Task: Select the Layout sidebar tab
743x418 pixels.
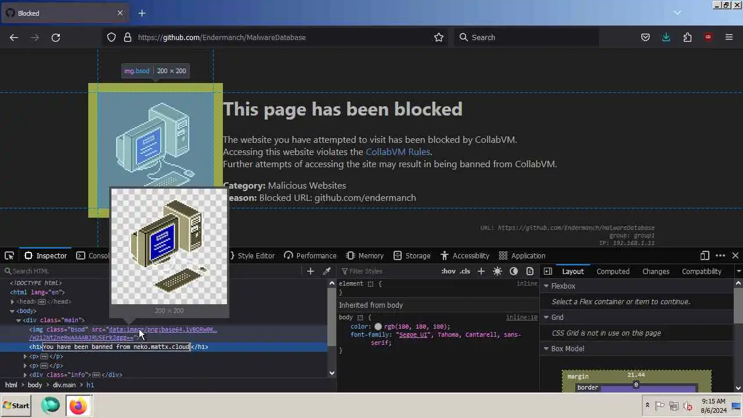Action: (573, 271)
